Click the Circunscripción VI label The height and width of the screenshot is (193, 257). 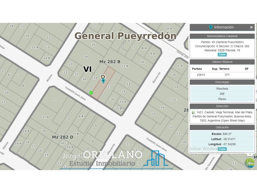tap(87, 69)
